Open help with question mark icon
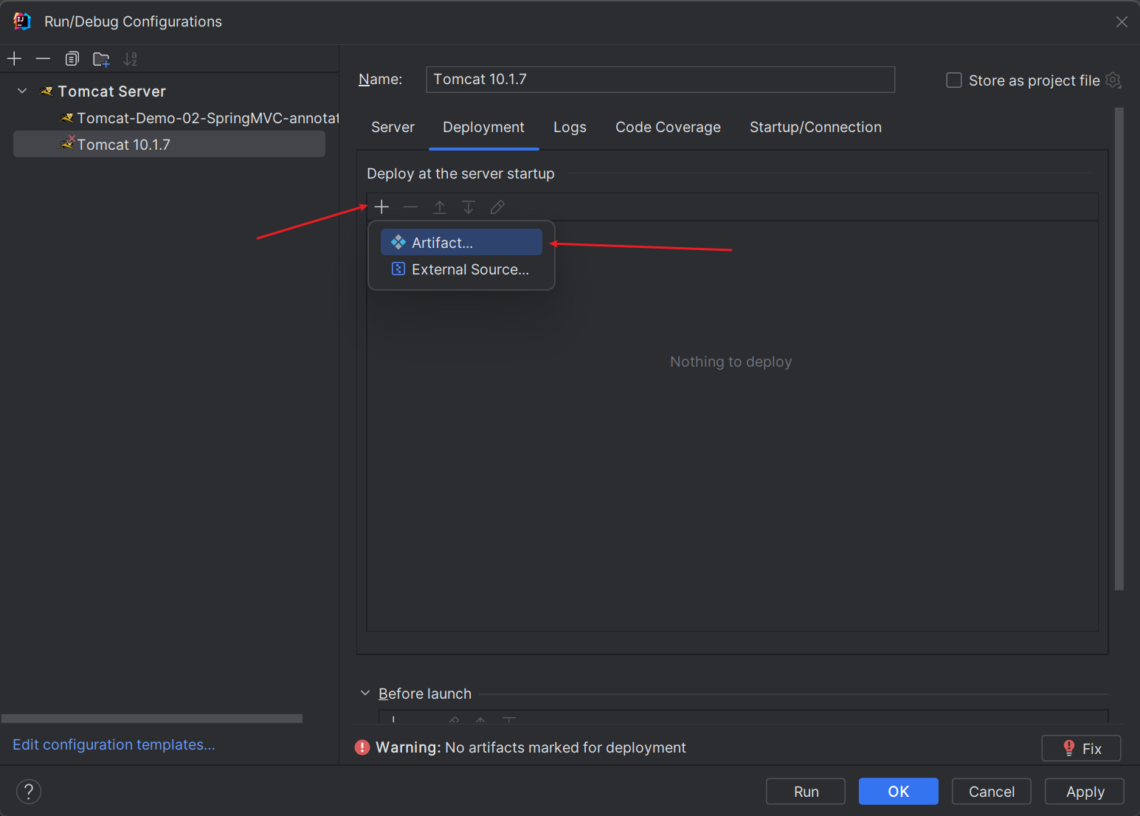The image size is (1140, 816). click(29, 792)
